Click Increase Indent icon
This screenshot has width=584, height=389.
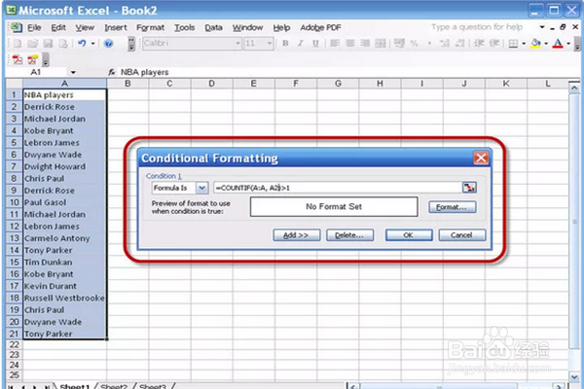coord(494,44)
